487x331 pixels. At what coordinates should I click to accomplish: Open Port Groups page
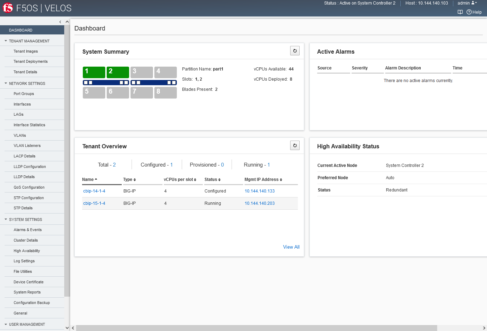click(x=24, y=94)
